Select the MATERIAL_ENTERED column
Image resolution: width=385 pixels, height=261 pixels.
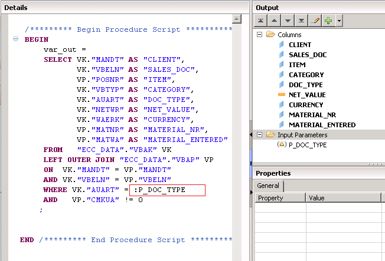coord(322,125)
